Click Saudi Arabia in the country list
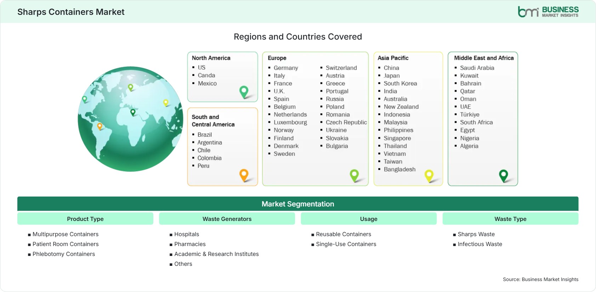596x292 pixels. 477,68
